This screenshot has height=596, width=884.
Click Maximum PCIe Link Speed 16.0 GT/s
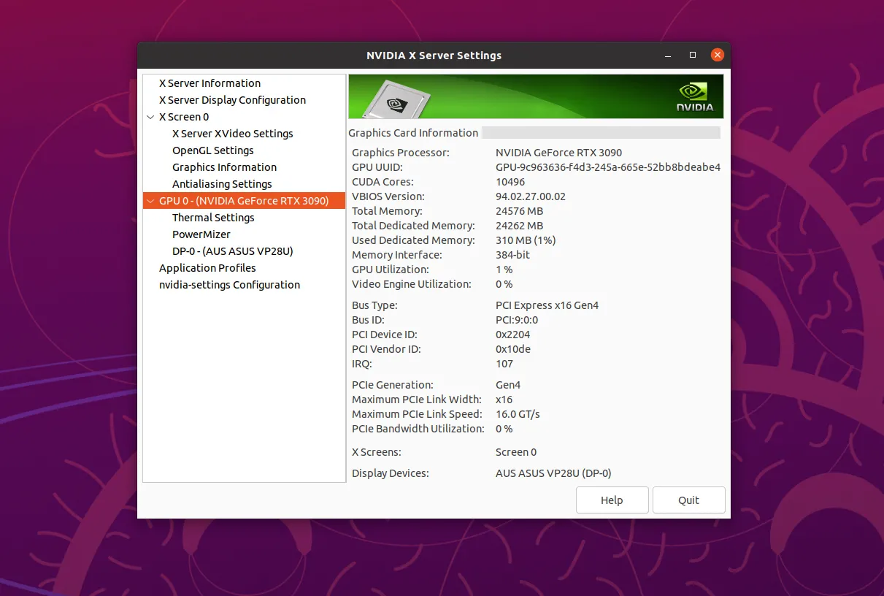coord(518,414)
